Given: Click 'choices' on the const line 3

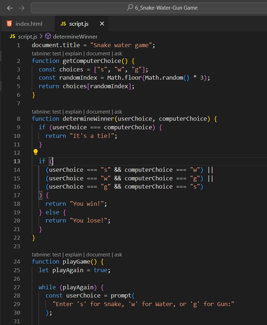Looking at the screenshot, I should coord(71,69).
